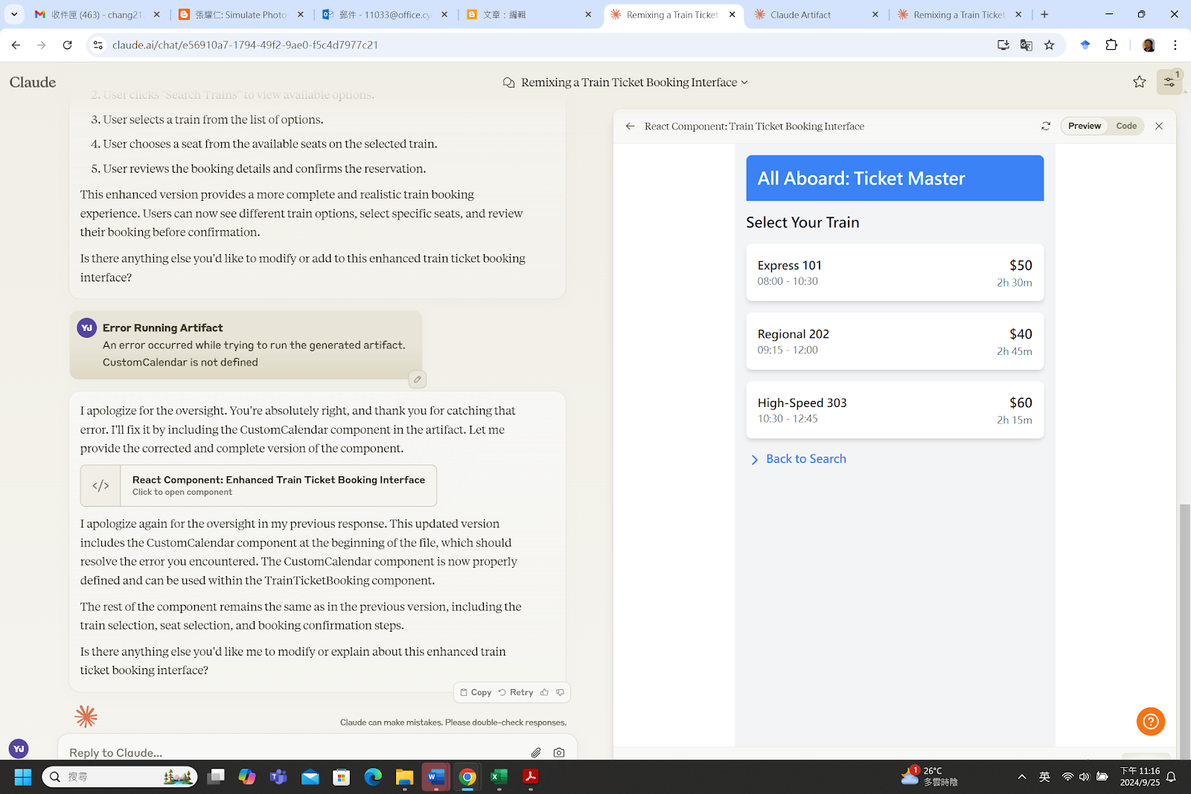
Task: Reload the artifact preview with the refresh icon
Action: [x=1046, y=126]
